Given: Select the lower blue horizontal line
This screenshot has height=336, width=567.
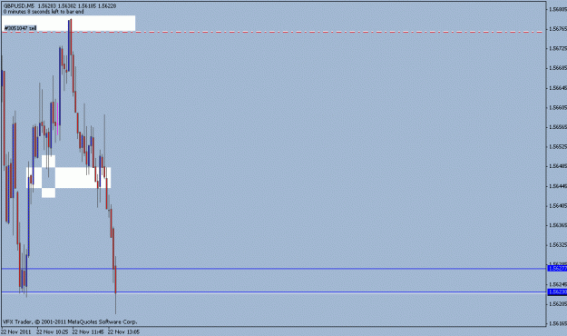Looking at the screenshot, I should 273,292.
